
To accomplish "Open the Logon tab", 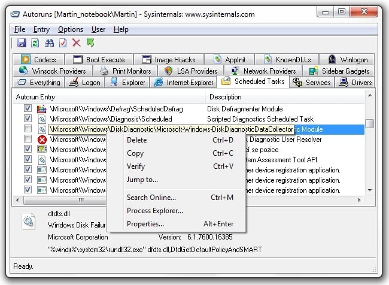I will coord(85,83).
